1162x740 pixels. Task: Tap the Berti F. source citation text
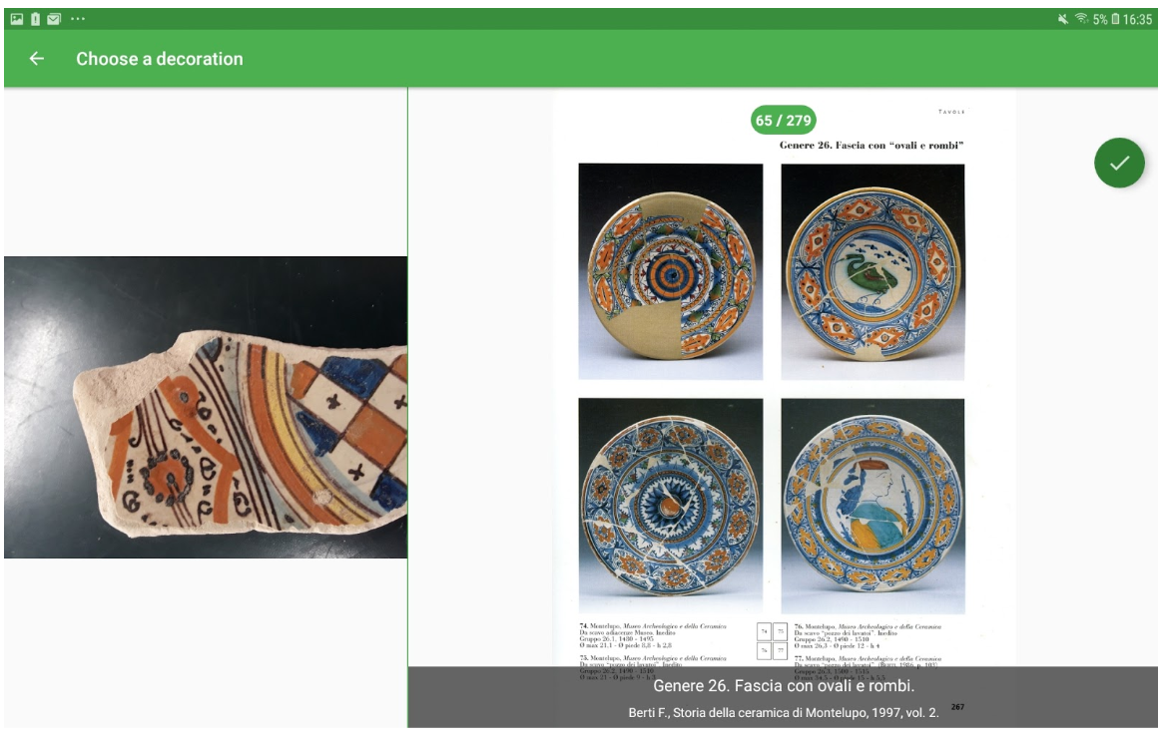pos(784,713)
